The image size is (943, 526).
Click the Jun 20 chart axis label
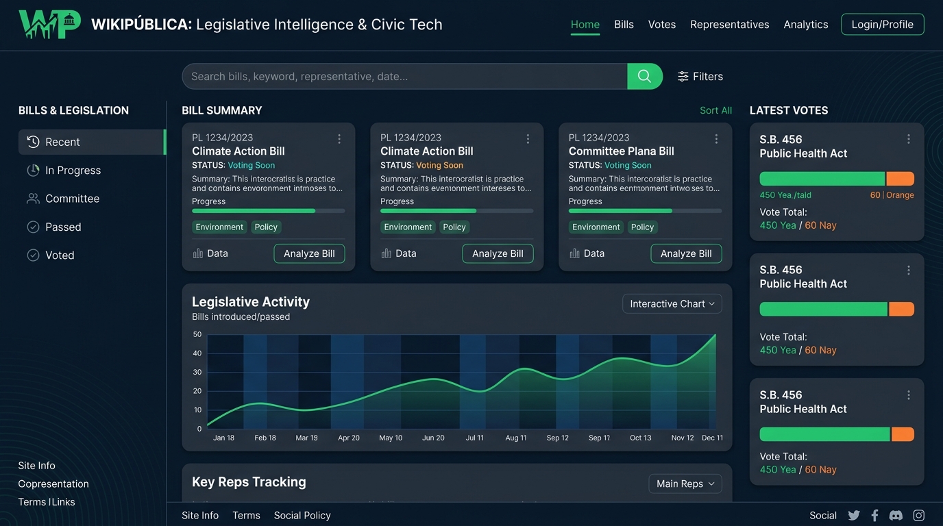pos(433,438)
